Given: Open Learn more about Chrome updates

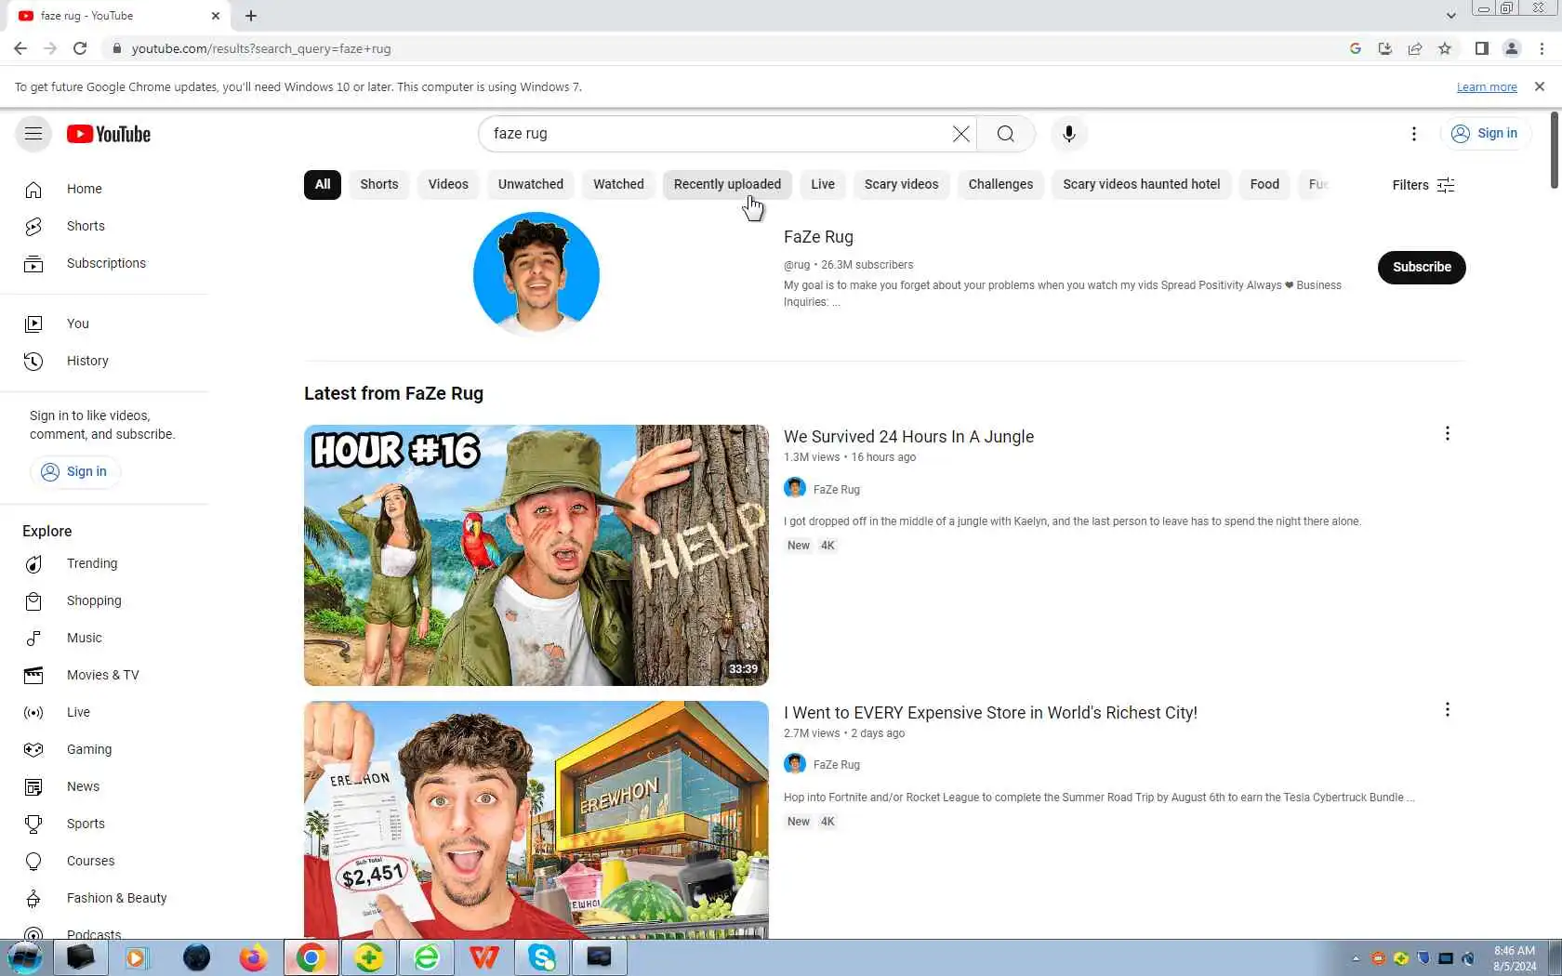Looking at the screenshot, I should [x=1487, y=87].
